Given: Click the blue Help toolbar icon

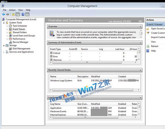Looking at the screenshot, I should click(23, 14).
